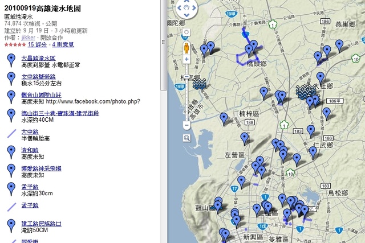Image resolution: width=365 pixels, height=243 pixels.
Task: Select the map pin below the 186甲 shield
Action: (327, 114)
